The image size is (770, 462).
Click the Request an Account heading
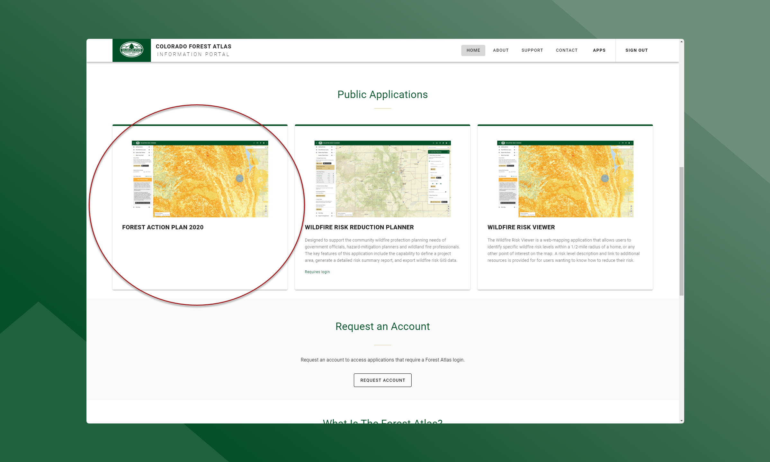(x=382, y=326)
